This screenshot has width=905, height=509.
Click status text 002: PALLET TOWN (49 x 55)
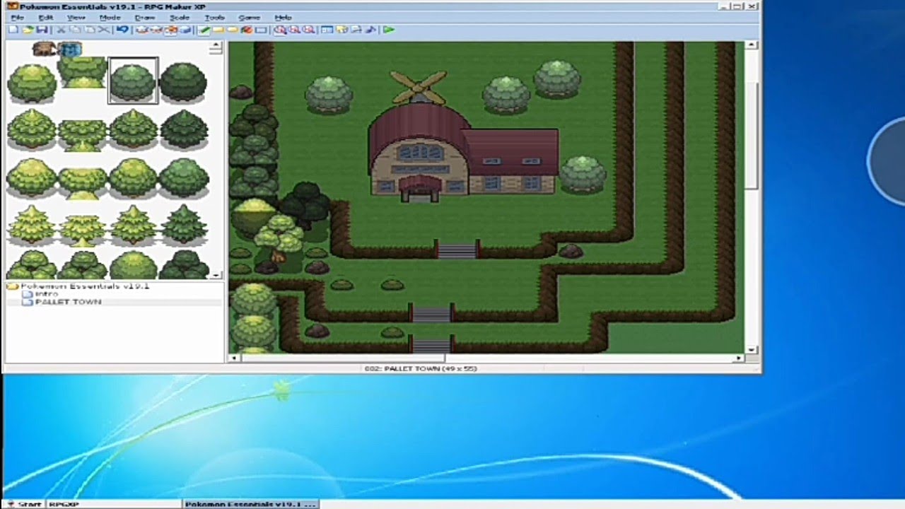coord(420,368)
